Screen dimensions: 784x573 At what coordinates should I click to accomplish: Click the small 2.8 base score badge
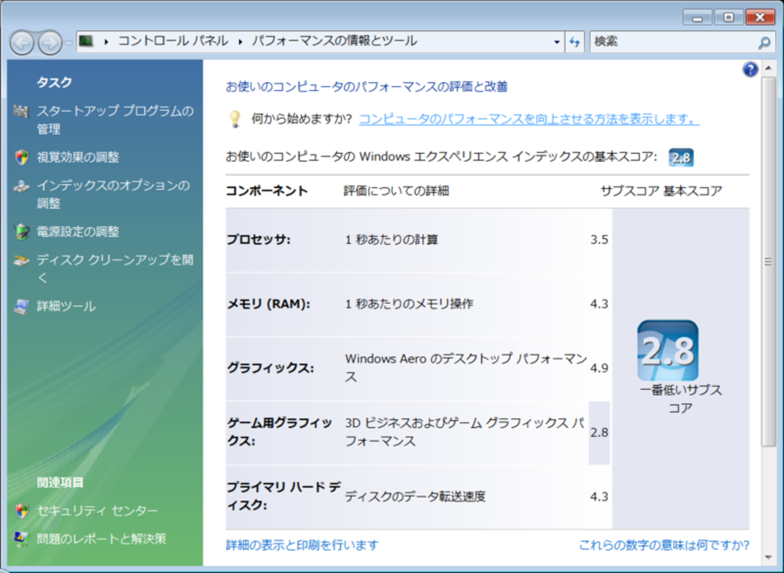coord(681,158)
